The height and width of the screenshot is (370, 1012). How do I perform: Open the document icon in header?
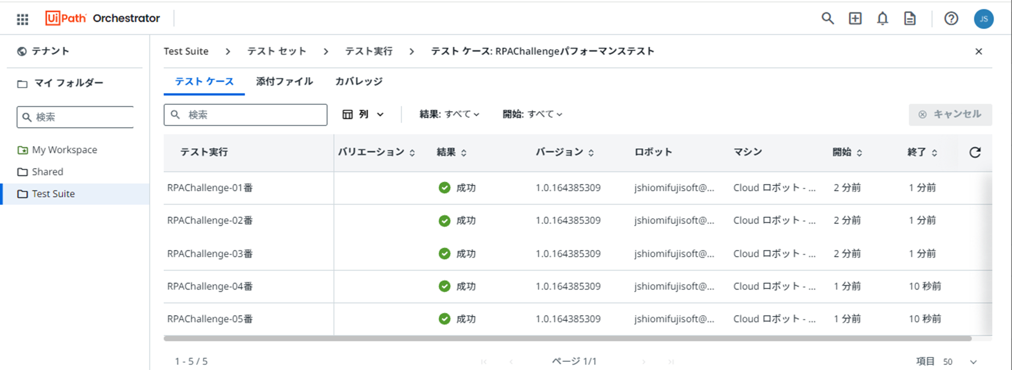pos(910,19)
